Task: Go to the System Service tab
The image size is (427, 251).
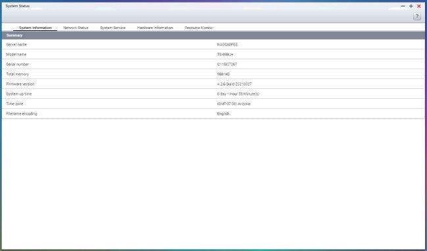Action: coord(113,28)
